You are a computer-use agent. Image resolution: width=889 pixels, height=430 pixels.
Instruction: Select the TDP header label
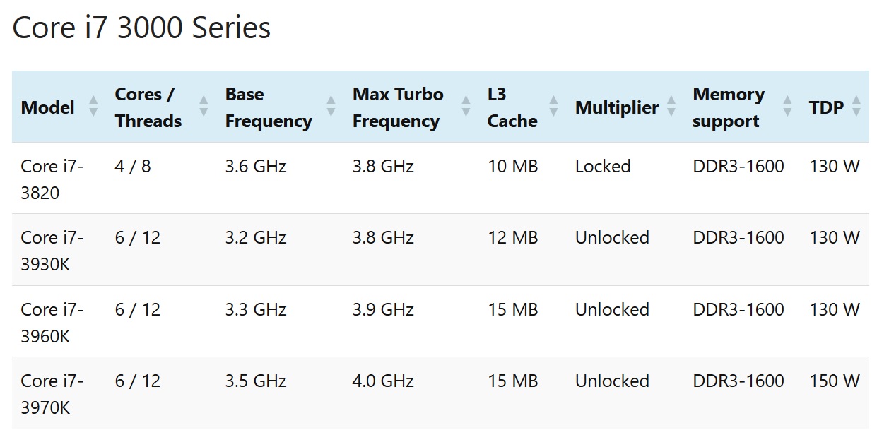coord(826,107)
